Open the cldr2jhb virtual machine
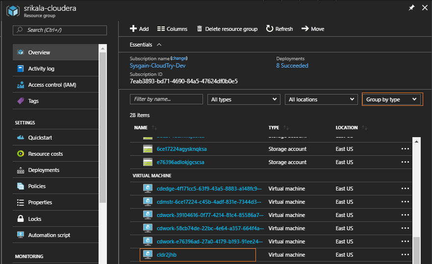This screenshot has height=264, width=432. click(x=167, y=255)
